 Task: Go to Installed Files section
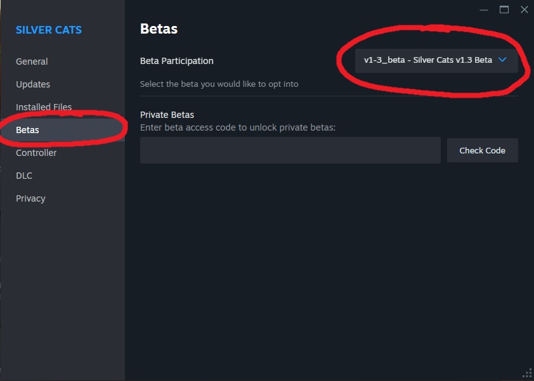[44, 107]
